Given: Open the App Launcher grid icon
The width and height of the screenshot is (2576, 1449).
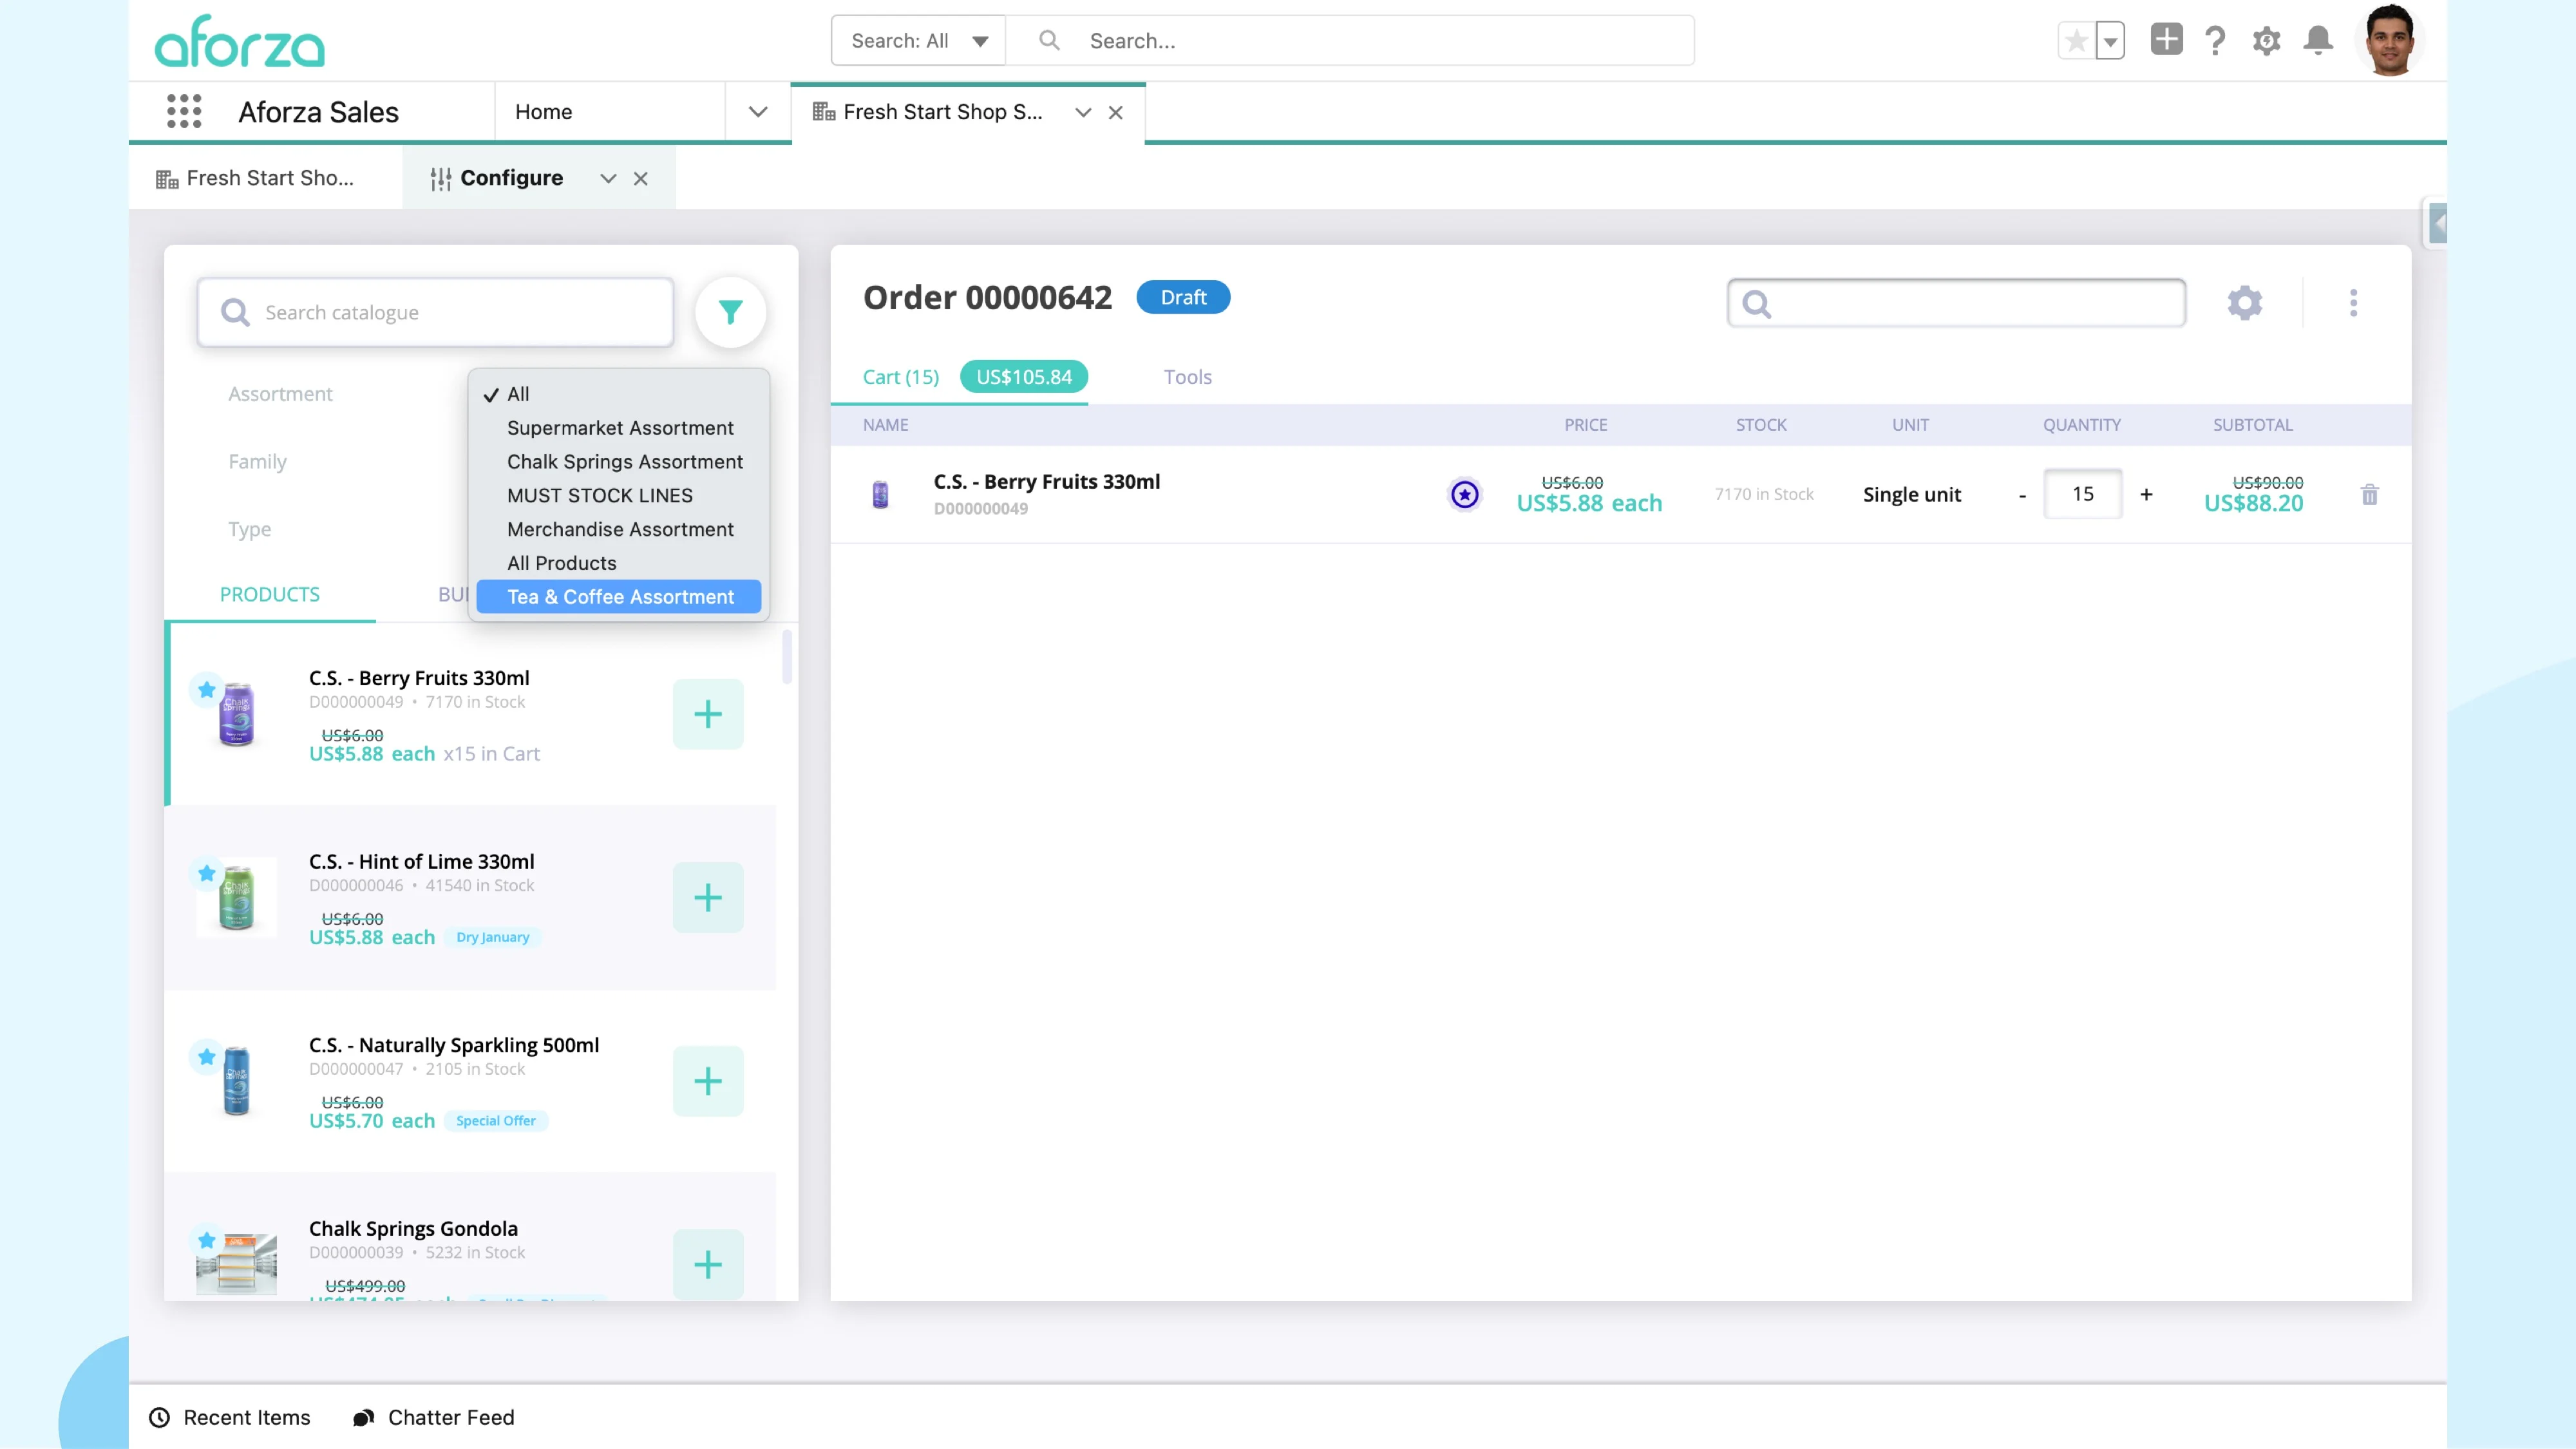Looking at the screenshot, I should tap(184, 112).
